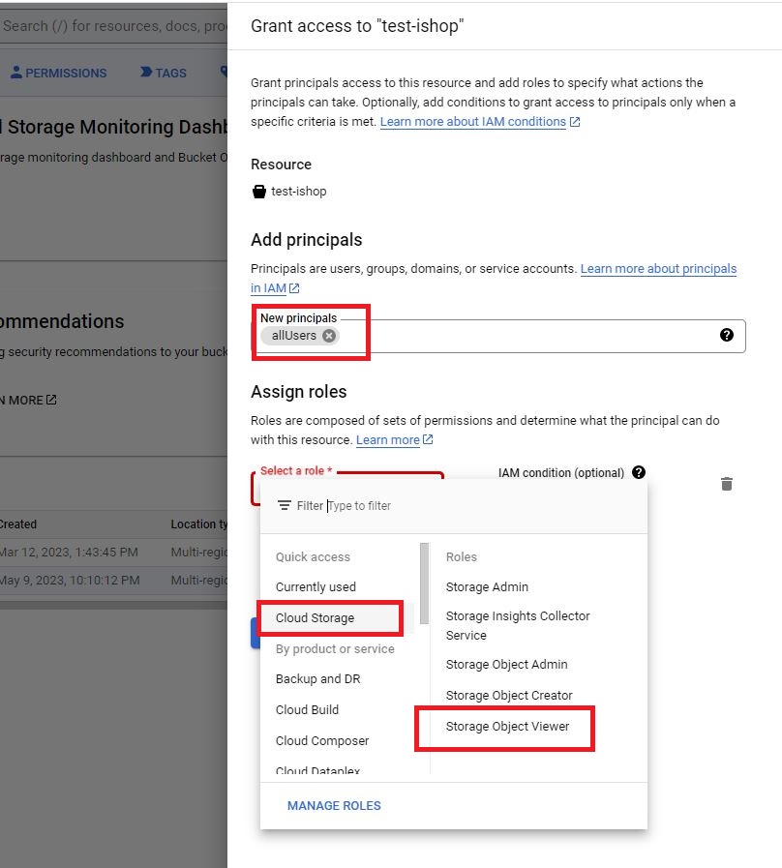Delete the role row with trash icon
Viewport: 782px width, 868px height.
coord(726,484)
